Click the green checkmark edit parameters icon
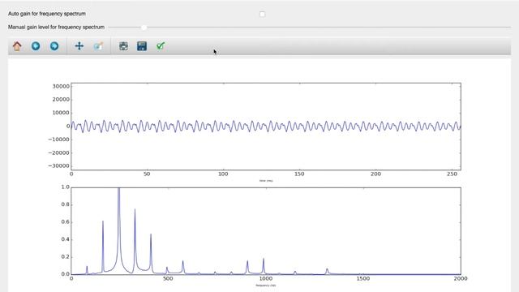The image size is (519, 292). (x=161, y=46)
